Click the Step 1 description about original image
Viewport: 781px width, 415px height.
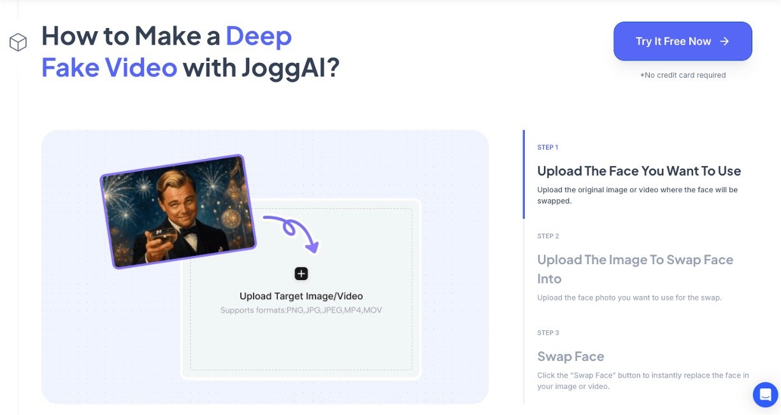click(x=637, y=195)
